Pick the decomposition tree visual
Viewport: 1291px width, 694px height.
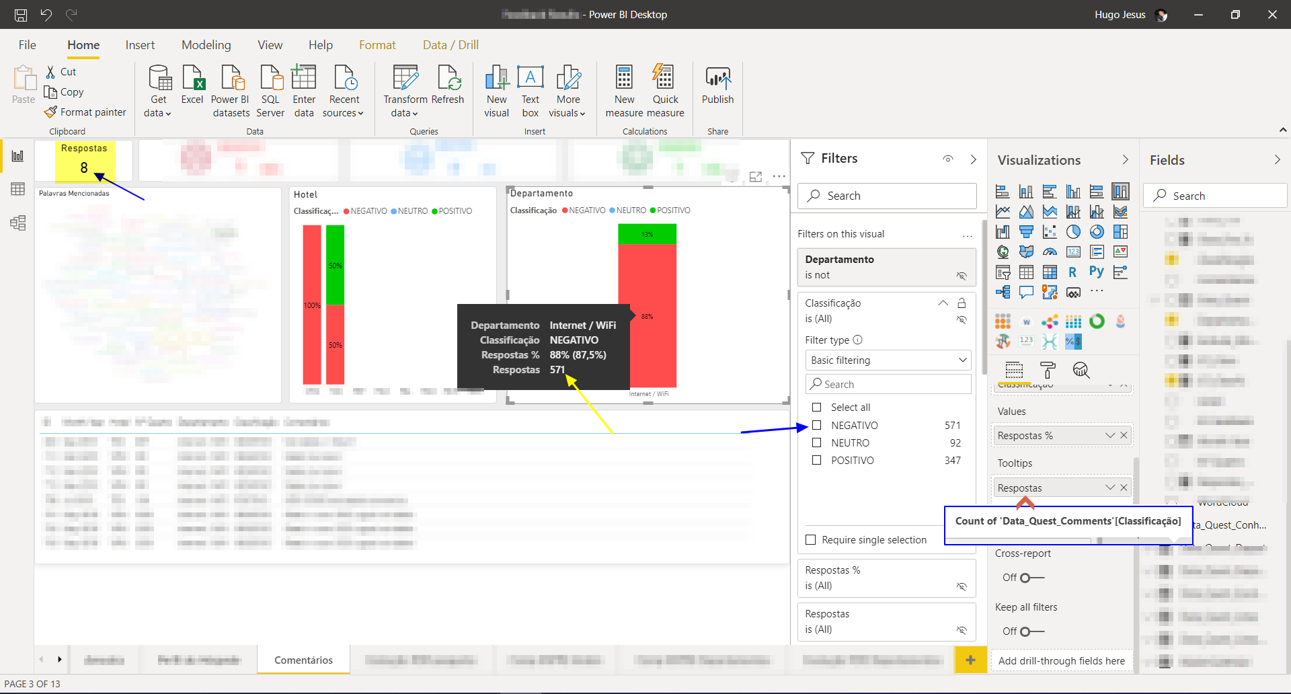[x=1003, y=292]
